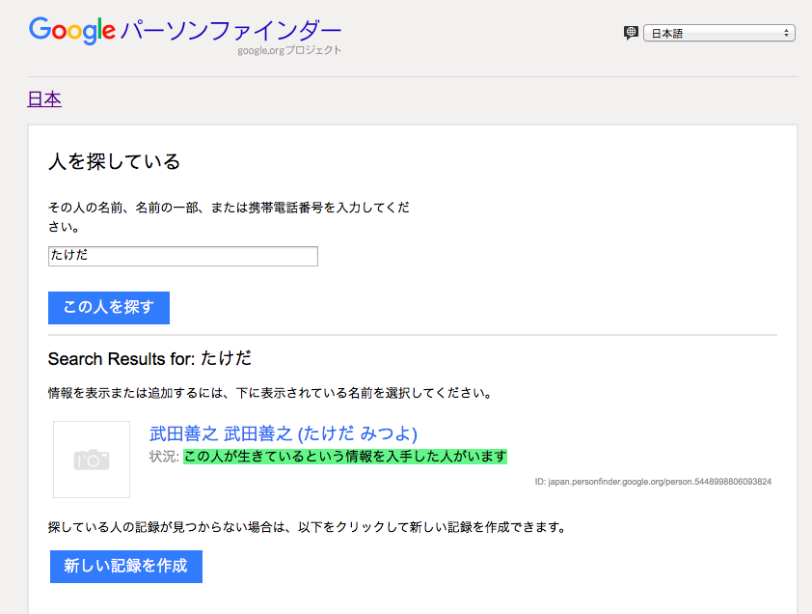Click the google.orgプロジェクト subtitle
812x614 pixels.
pyautogui.click(x=289, y=50)
